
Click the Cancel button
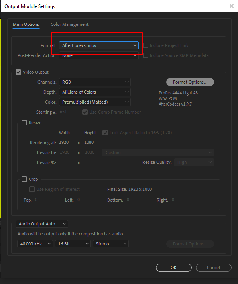click(x=214, y=268)
